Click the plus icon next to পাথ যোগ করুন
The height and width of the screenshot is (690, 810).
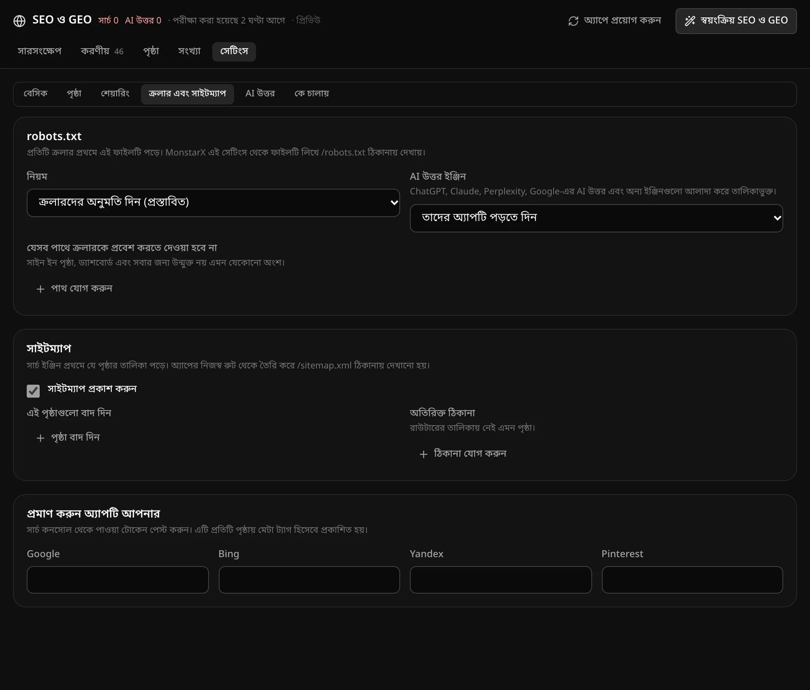pos(40,289)
